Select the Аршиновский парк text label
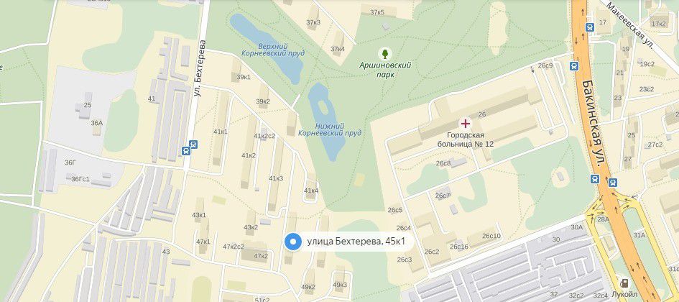 coord(385,70)
